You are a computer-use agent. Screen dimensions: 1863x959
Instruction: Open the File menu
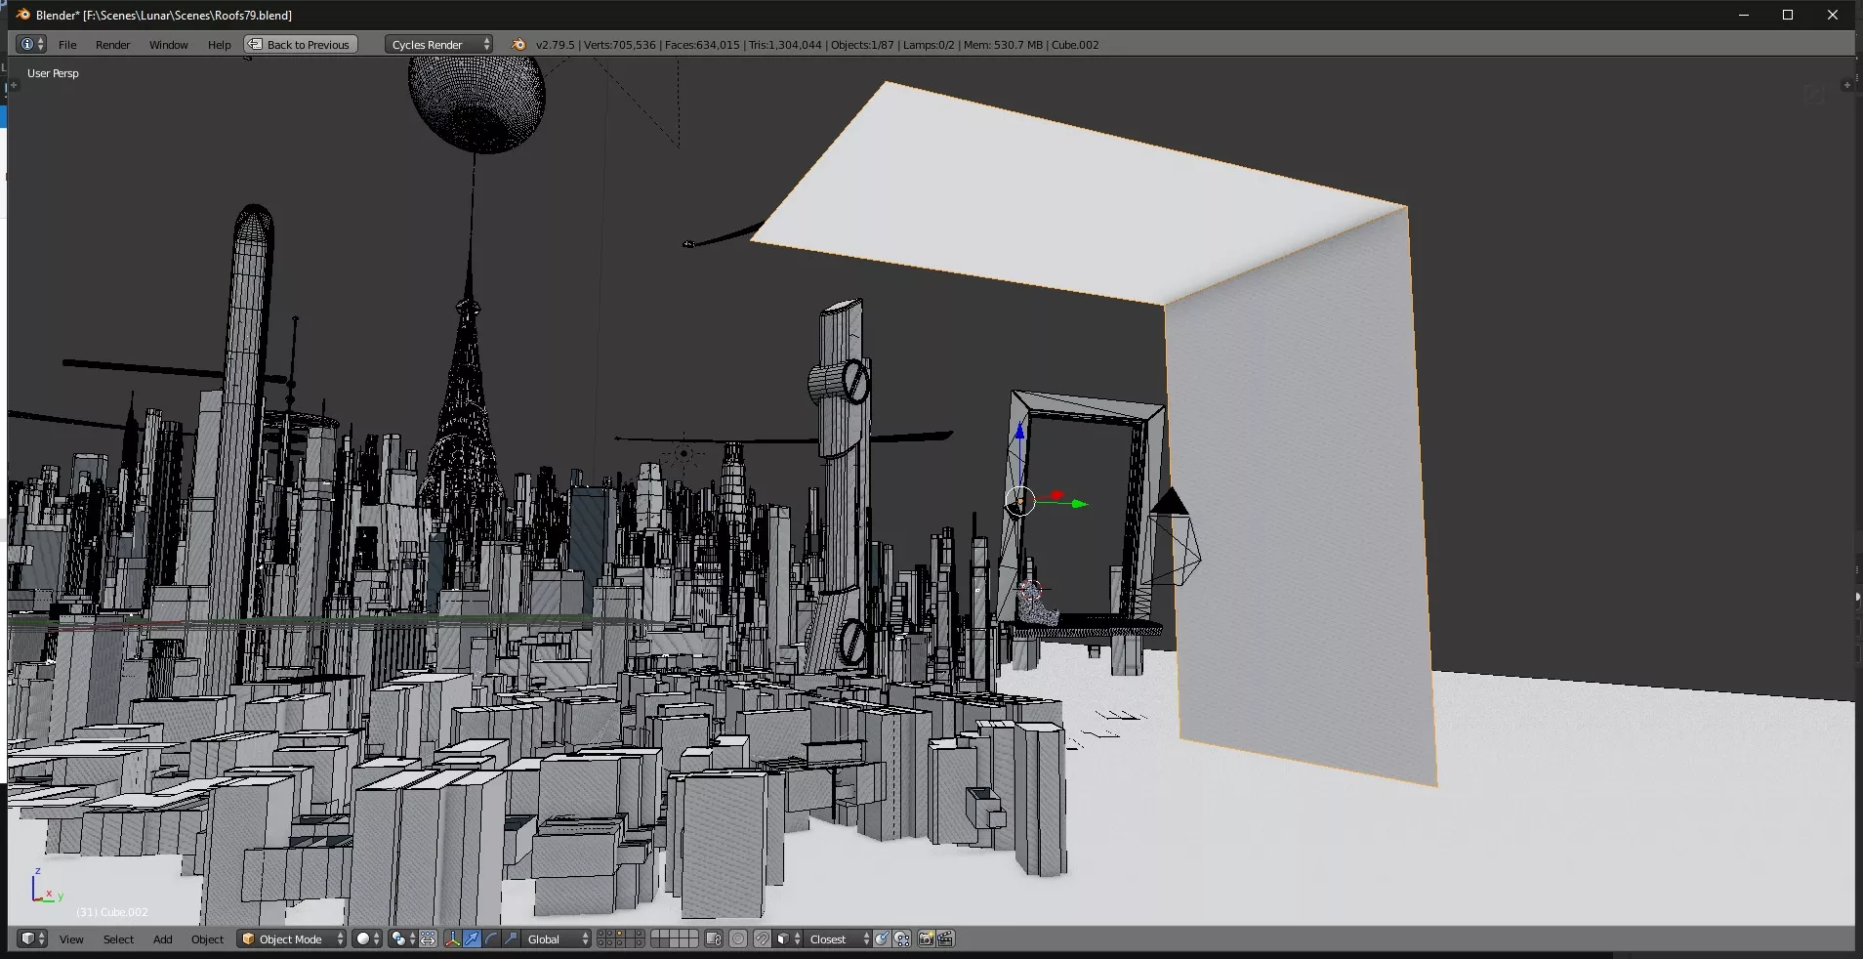[x=67, y=44]
